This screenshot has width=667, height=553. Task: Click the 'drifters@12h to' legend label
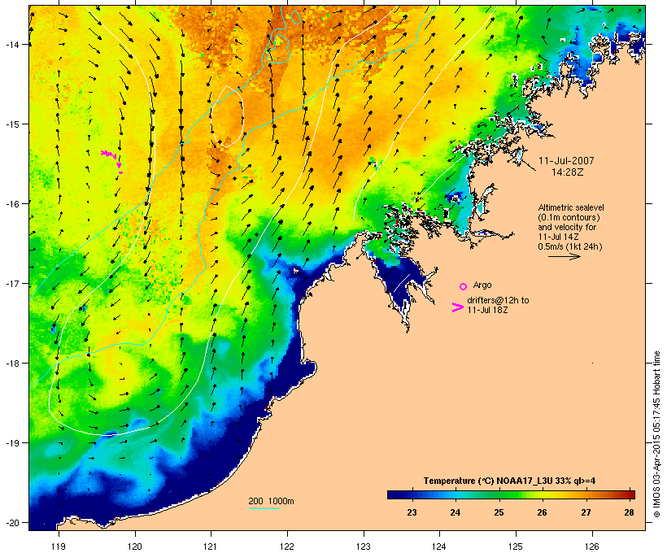point(498,300)
